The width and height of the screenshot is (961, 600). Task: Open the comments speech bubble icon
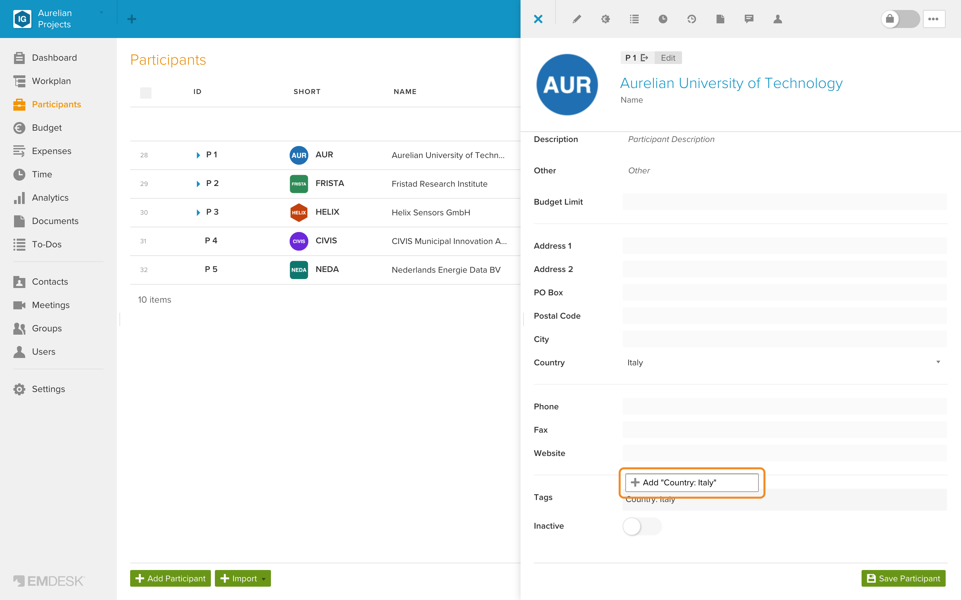pyautogui.click(x=749, y=19)
